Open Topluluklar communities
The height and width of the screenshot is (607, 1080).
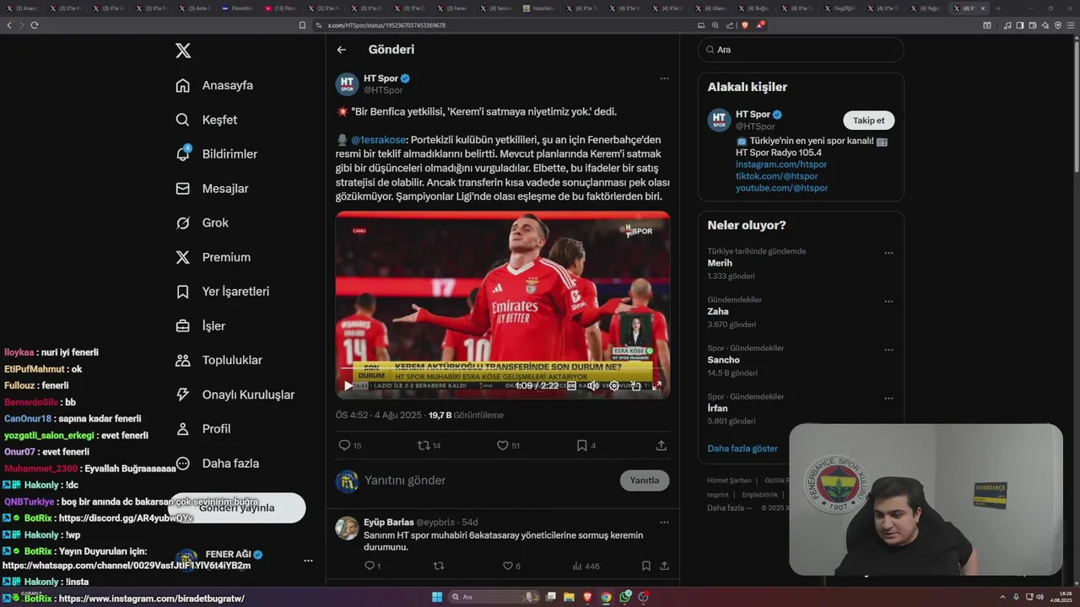219,360
